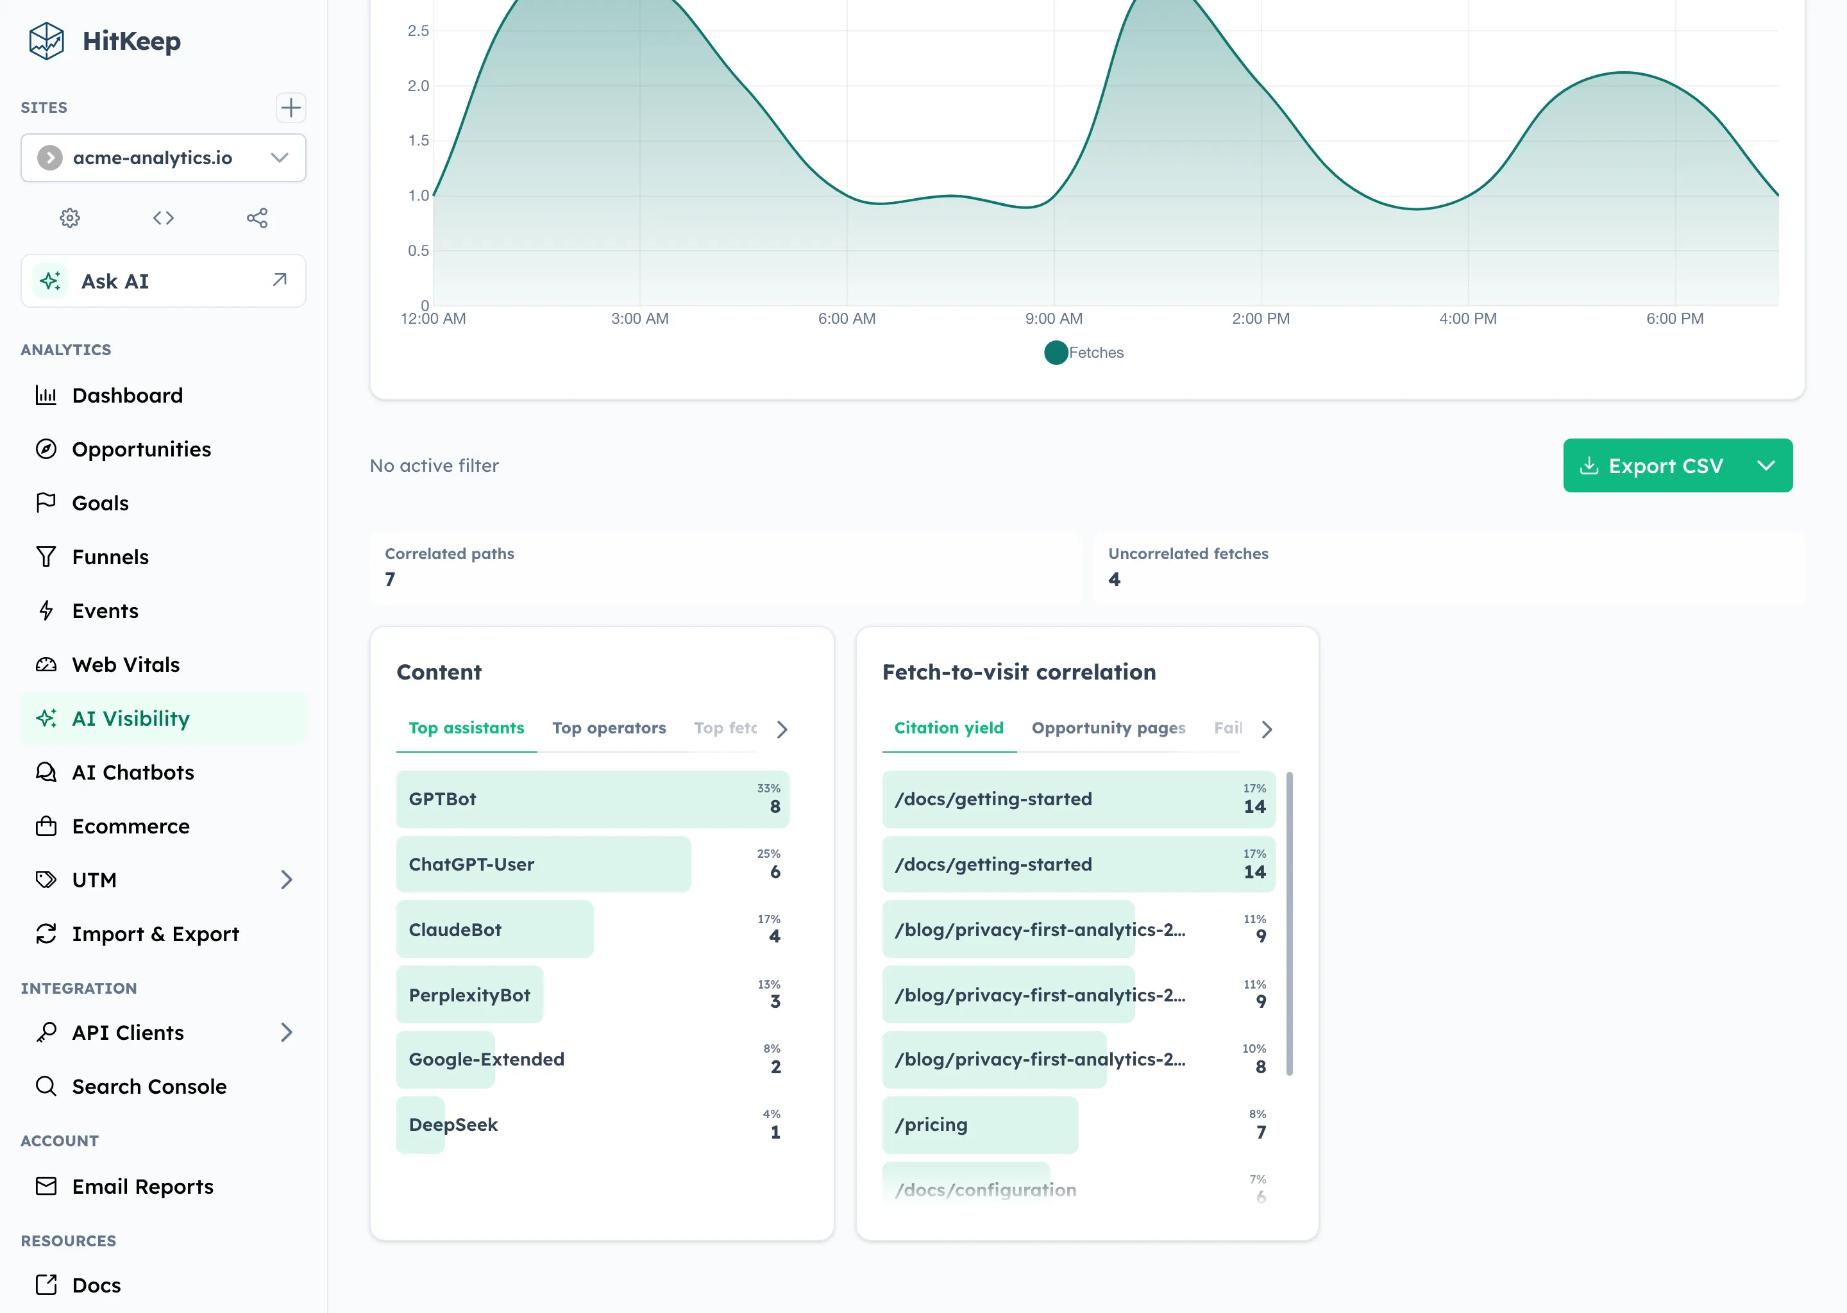Click the UTM tag icon
The image size is (1847, 1313).
[x=46, y=880]
